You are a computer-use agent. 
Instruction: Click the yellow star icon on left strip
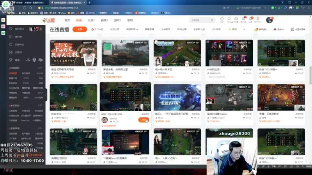tap(3, 20)
